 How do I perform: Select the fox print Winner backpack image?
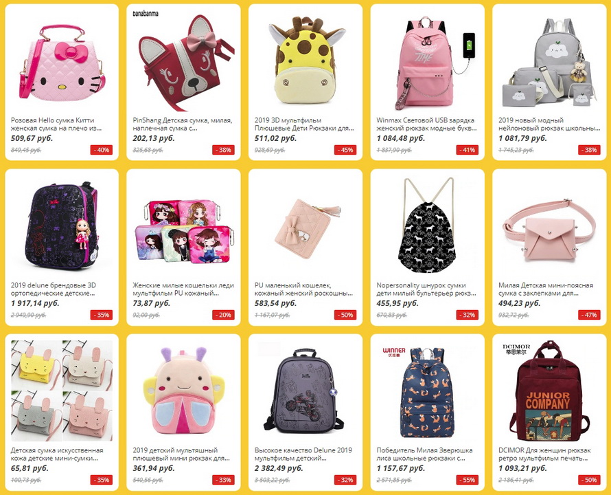pyautogui.click(x=428, y=391)
